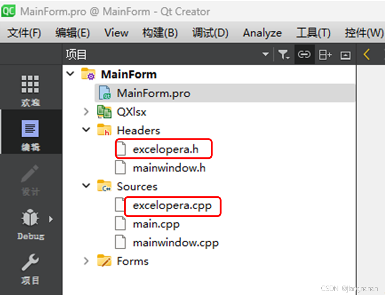385x295 pixels.
Task: Click the mainwindow.h file icon
Action: (120, 168)
